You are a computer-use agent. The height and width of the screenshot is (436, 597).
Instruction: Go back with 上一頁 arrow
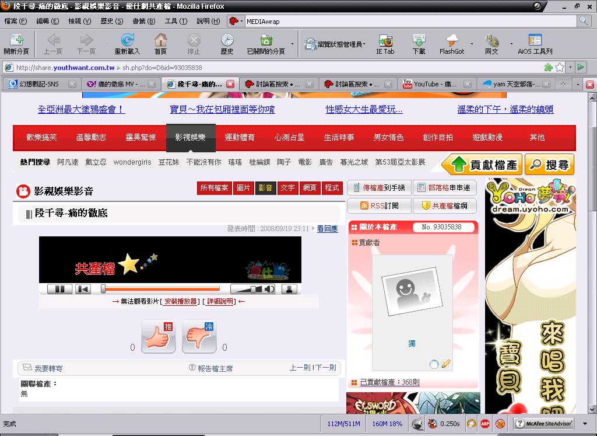tap(53, 43)
